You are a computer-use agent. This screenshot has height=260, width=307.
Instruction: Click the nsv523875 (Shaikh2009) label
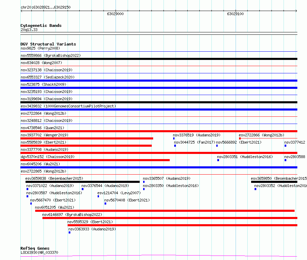(43, 84)
